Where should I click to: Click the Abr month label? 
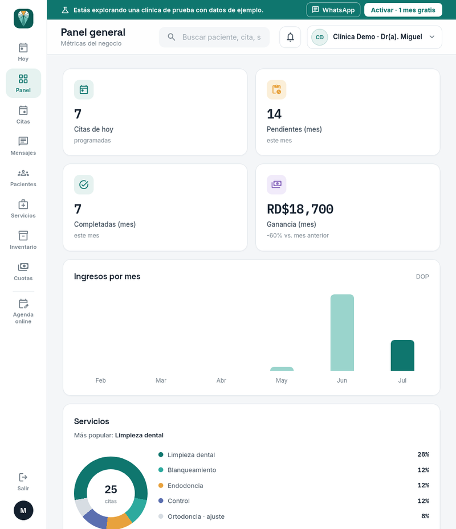pyautogui.click(x=221, y=380)
